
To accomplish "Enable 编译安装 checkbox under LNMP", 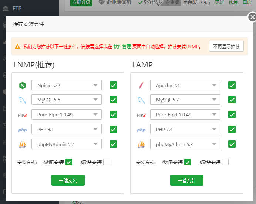I will pyautogui.click(x=107, y=162).
